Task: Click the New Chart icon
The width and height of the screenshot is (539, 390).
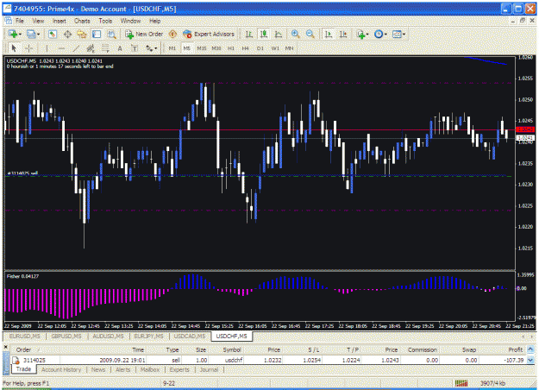Action: pos(13,34)
